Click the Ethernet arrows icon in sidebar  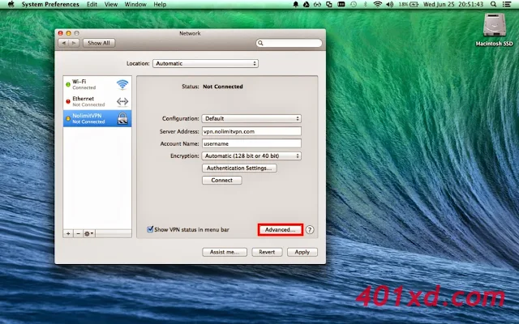122,101
